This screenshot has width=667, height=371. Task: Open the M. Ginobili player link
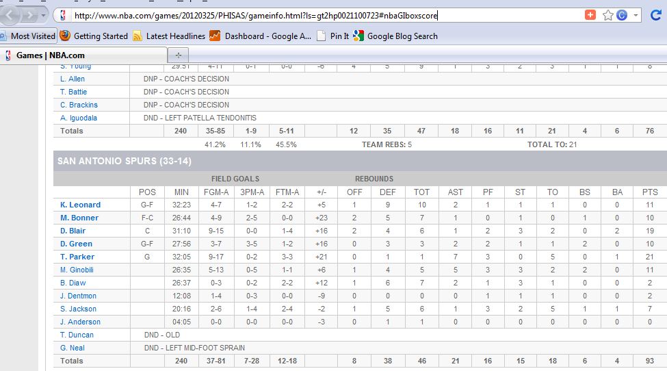coord(77,270)
